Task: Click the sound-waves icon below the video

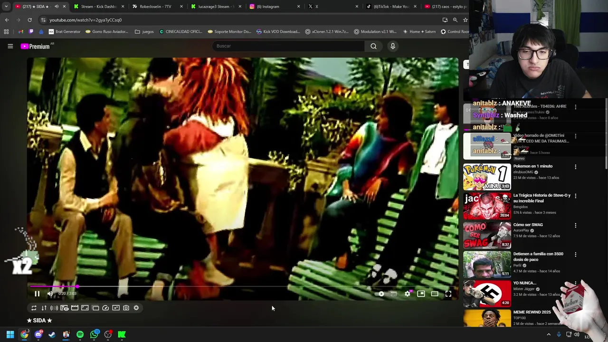Action: (54, 308)
